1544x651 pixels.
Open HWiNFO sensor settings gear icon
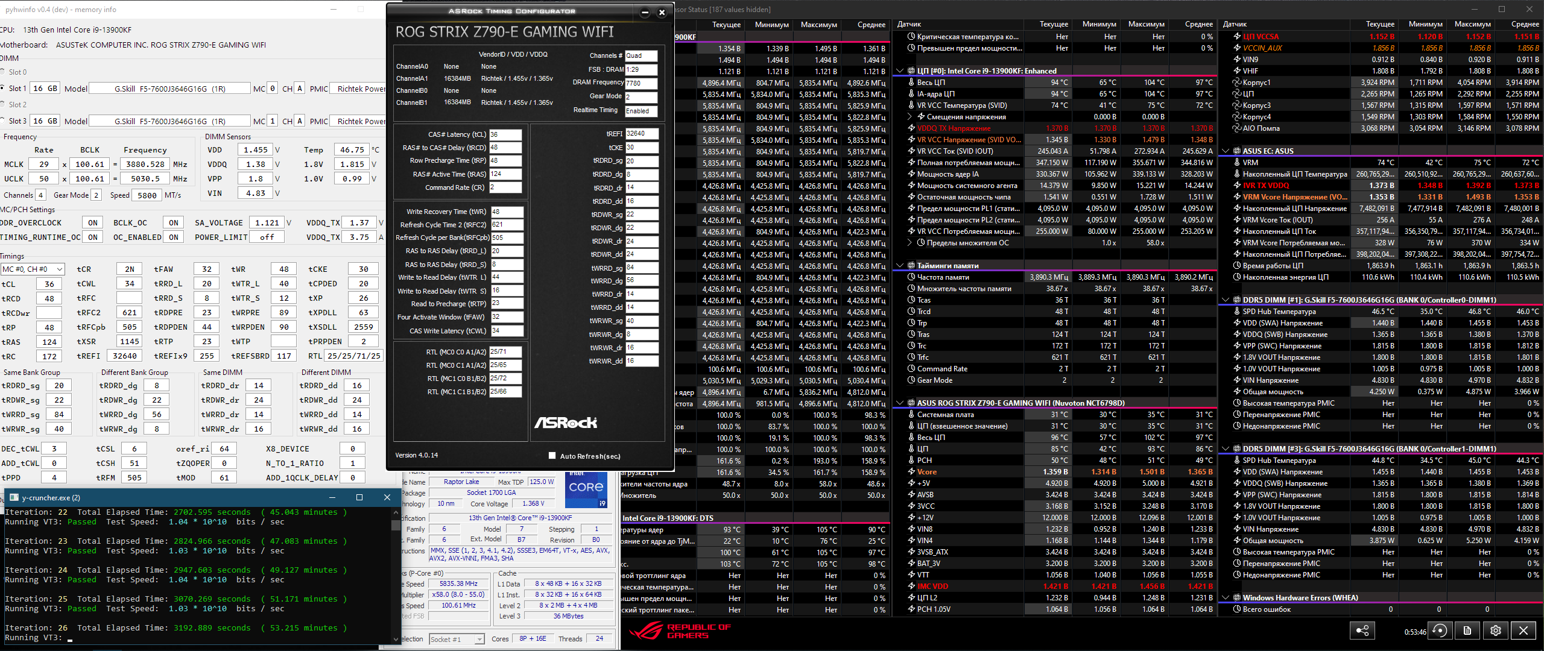[1496, 631]
